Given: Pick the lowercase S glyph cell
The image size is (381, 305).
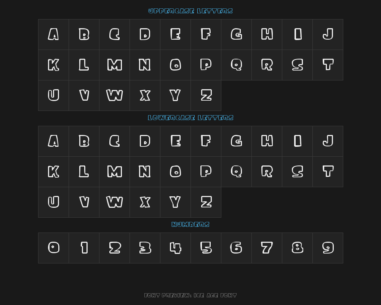Looking at the screenshot, I should (x=297, y=172).
